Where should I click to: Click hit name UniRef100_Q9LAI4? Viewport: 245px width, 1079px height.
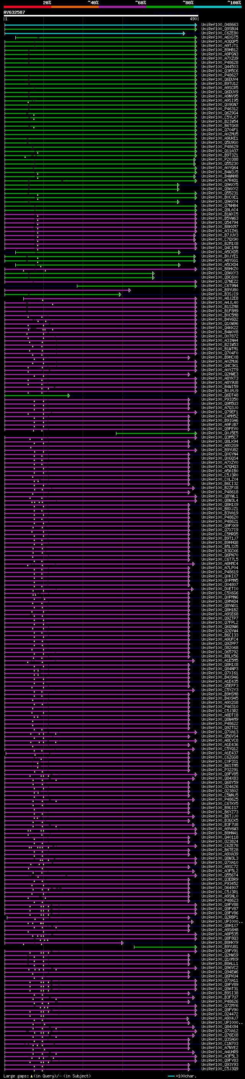(220, 210)
